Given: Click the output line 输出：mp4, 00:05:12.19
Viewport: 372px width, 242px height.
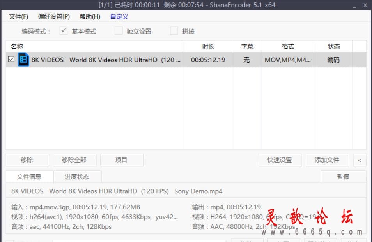Looking at the screenshot, I should tap(226, 207).
